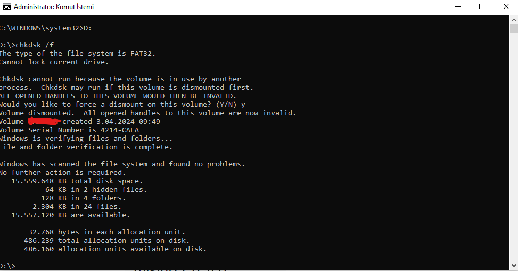Close the Administrator: Komut İstemi window
The height and width of the screenshot is (271, 518).
pyautogui.click(x=506, y=6)
